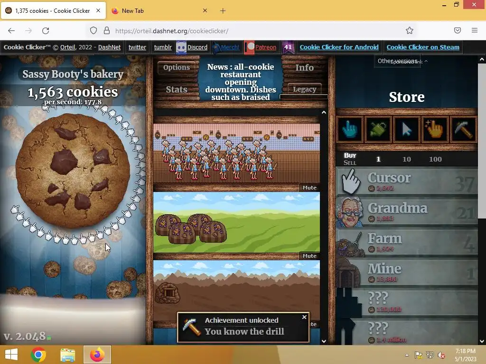
Task: Purchase a Cursor building
Action: coord(407,182)
